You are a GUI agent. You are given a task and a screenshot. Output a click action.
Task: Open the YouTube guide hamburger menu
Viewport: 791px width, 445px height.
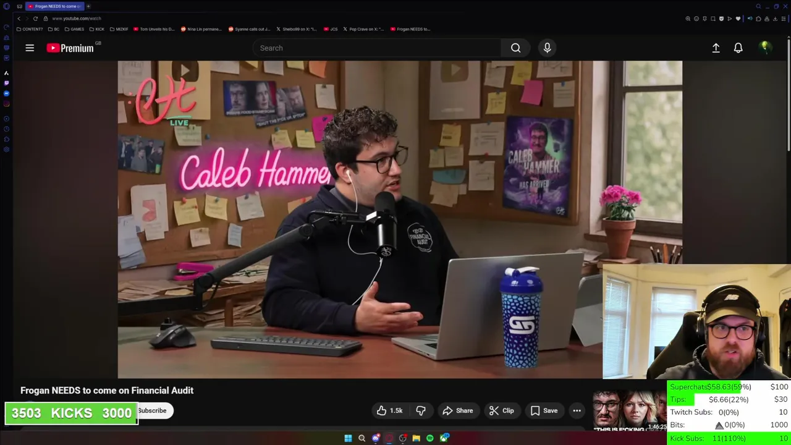(30, 48)
